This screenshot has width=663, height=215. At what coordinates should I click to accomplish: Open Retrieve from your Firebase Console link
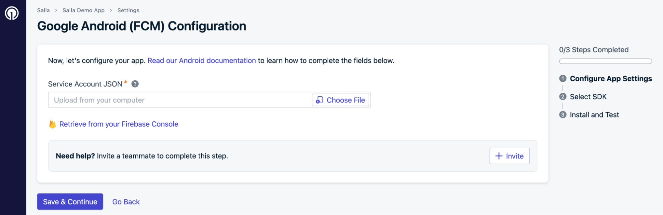click(119, 124)
